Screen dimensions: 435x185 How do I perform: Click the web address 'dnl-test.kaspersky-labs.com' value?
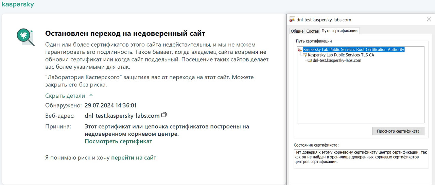[x=122, y=116]
